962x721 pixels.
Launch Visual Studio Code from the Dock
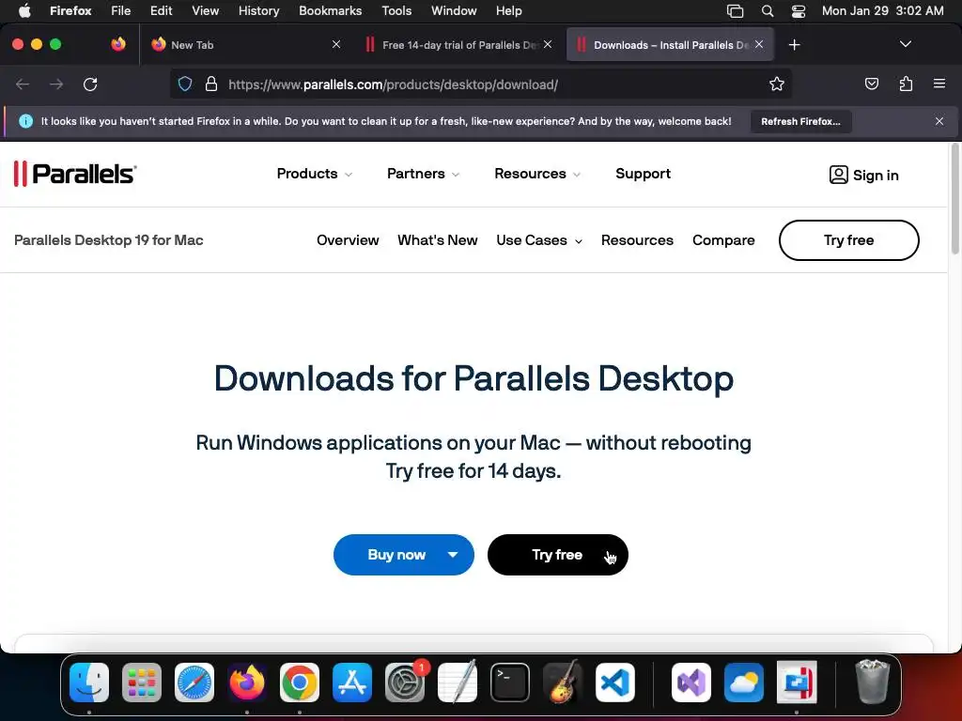point(614,682)
